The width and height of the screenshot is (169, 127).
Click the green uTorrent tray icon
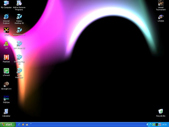[x=154, y=125]
